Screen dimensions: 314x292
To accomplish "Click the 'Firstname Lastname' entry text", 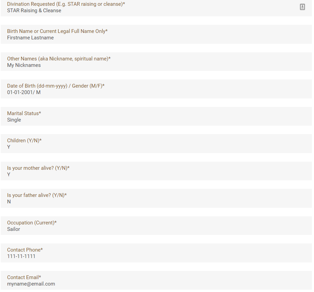I will click(31, 38).
